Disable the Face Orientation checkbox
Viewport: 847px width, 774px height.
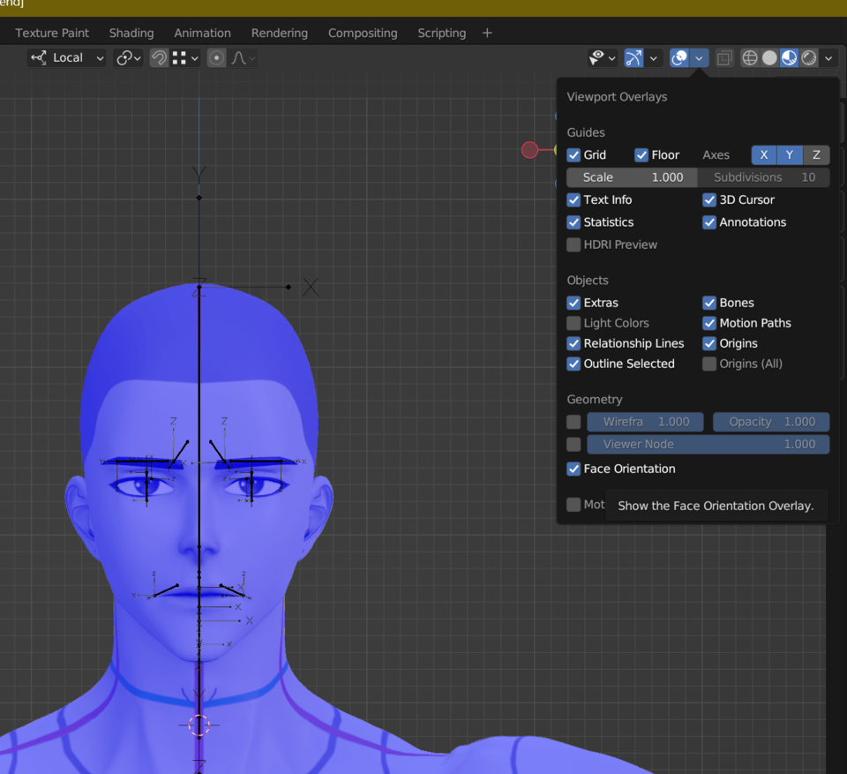tap(573, 469)
